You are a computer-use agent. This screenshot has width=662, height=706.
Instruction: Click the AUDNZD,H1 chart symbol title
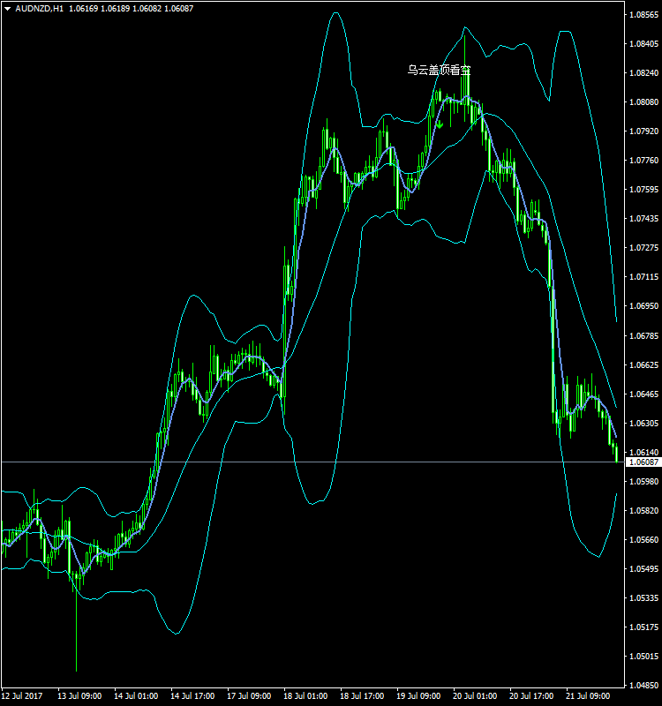coord(40,9)
